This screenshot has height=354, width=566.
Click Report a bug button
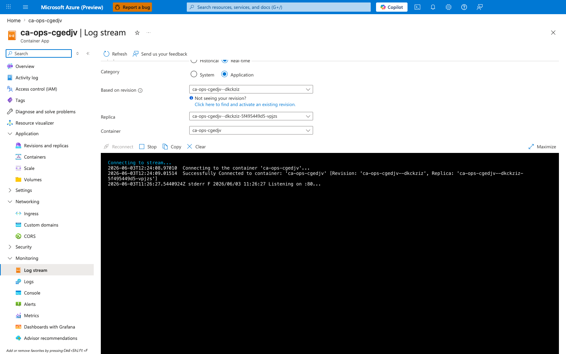tap(132, 7)
